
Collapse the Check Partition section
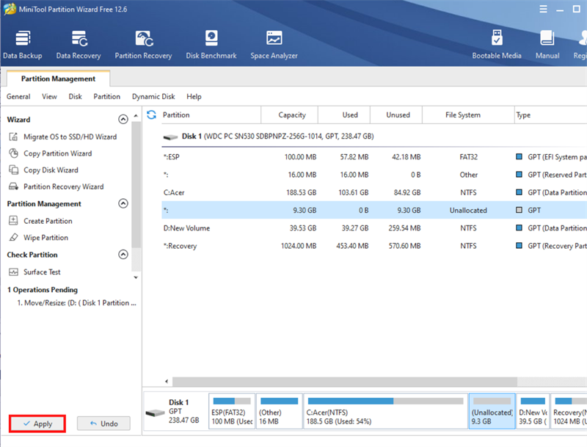pyautogui.click(x=123, y=255)
